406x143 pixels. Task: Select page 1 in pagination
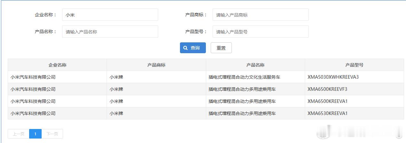[x=35, y=134]
